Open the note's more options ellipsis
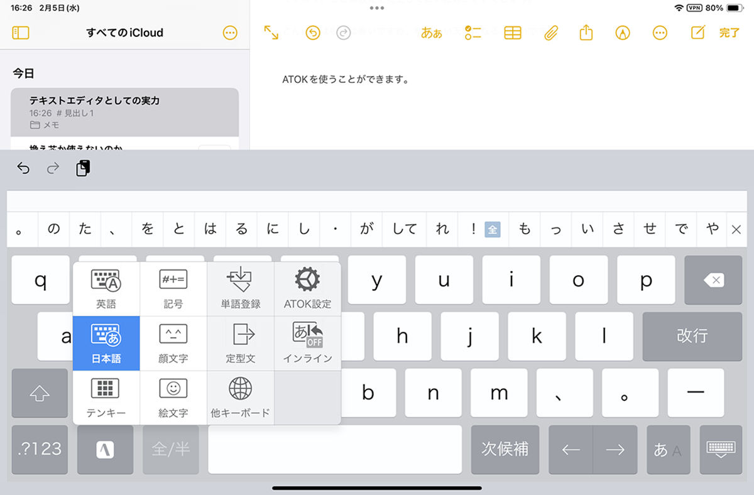 [660, 33]
